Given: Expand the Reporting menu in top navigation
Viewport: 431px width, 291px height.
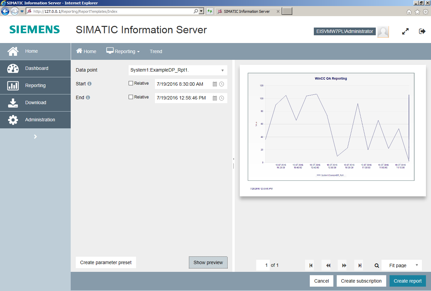Looking at the screenshot, I should pos(123,51).
